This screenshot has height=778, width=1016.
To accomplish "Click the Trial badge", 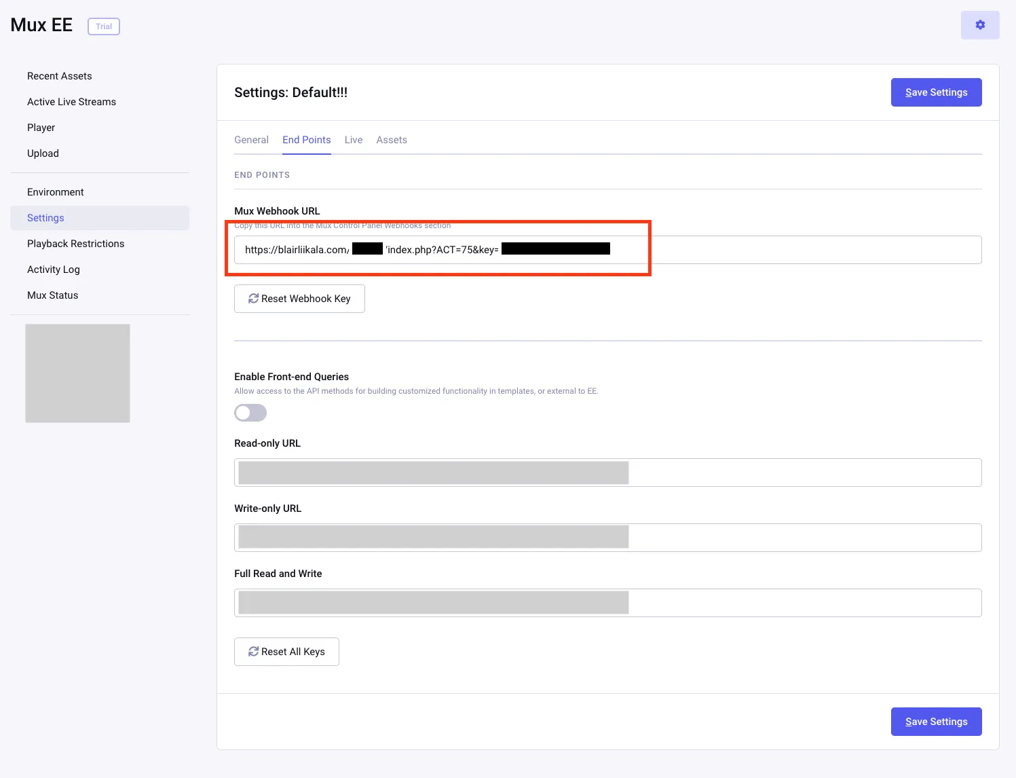I will click(x=104, y=26).
